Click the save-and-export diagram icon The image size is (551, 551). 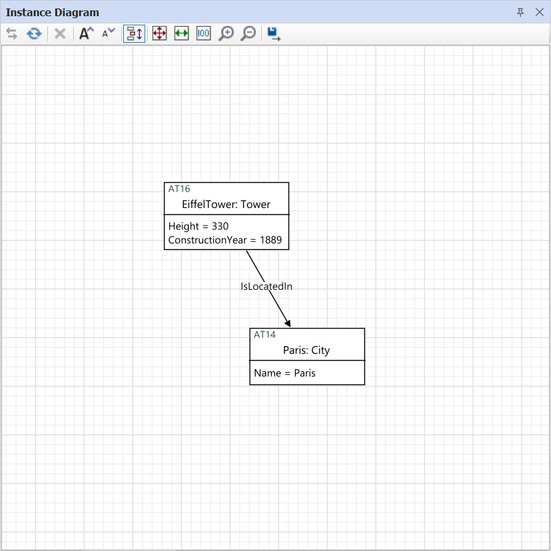pos(274,34)
